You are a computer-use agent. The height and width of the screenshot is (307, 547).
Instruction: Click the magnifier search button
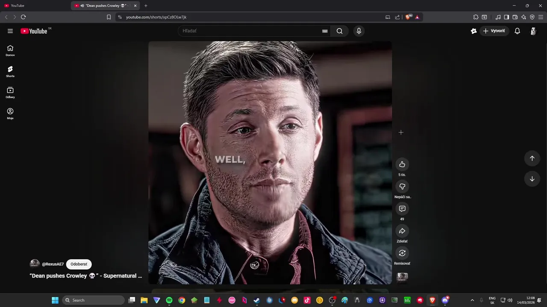pos(339,31)
